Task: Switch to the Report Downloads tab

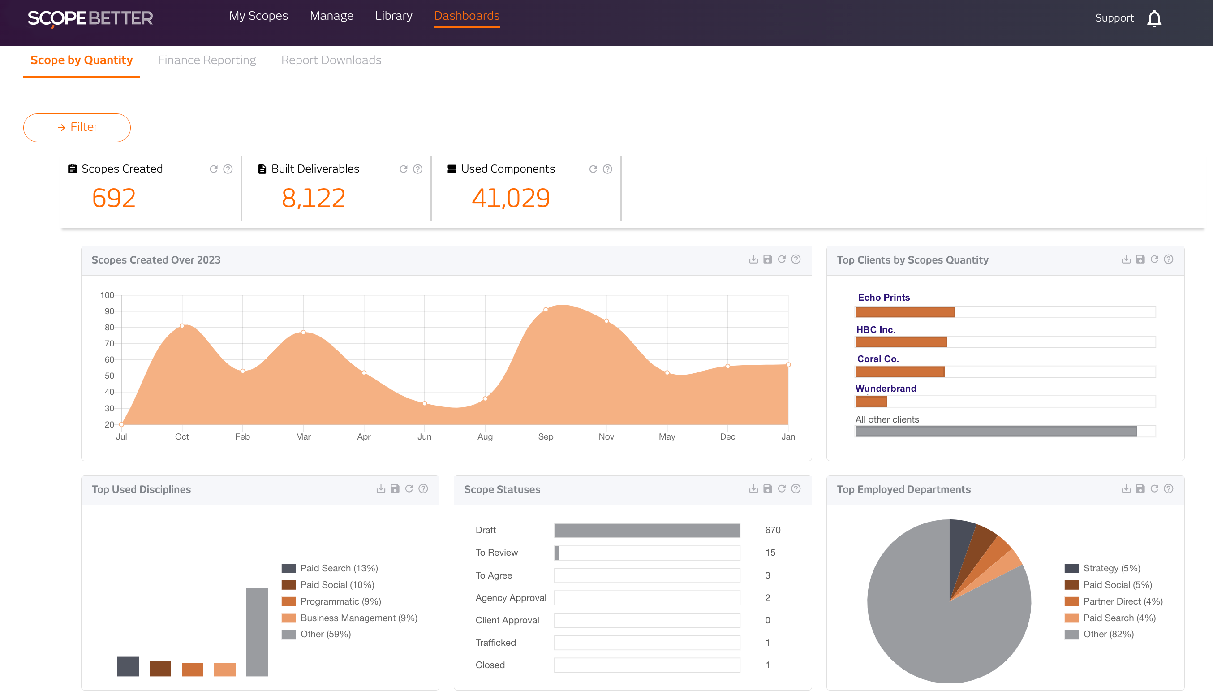Action: click(331, 60)
